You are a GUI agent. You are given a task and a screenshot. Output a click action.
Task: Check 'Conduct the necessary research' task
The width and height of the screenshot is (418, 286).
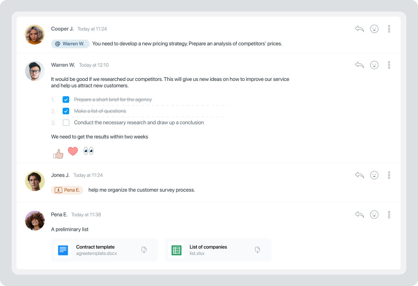pyautogui.click(x=66, y=123)
